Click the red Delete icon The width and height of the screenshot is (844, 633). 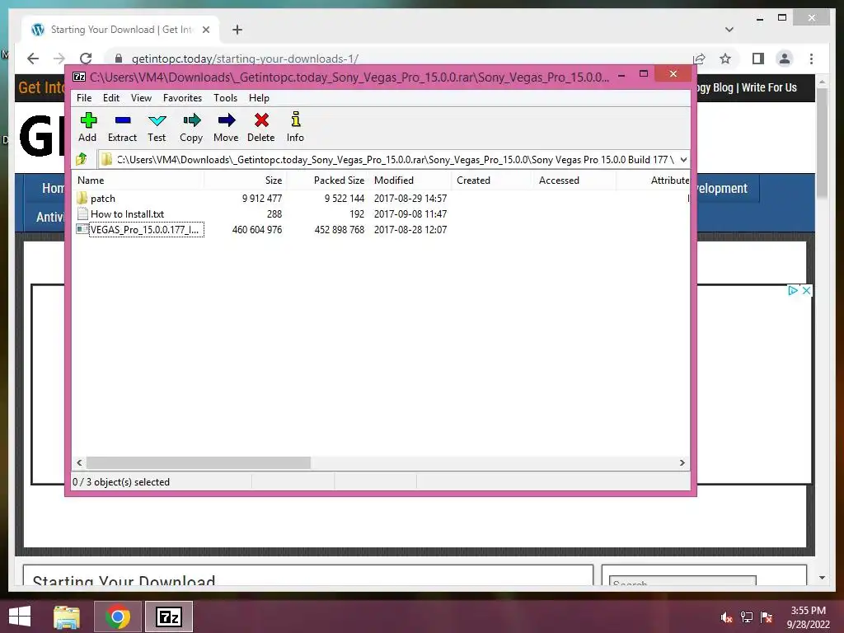click(x=261, y=120)
